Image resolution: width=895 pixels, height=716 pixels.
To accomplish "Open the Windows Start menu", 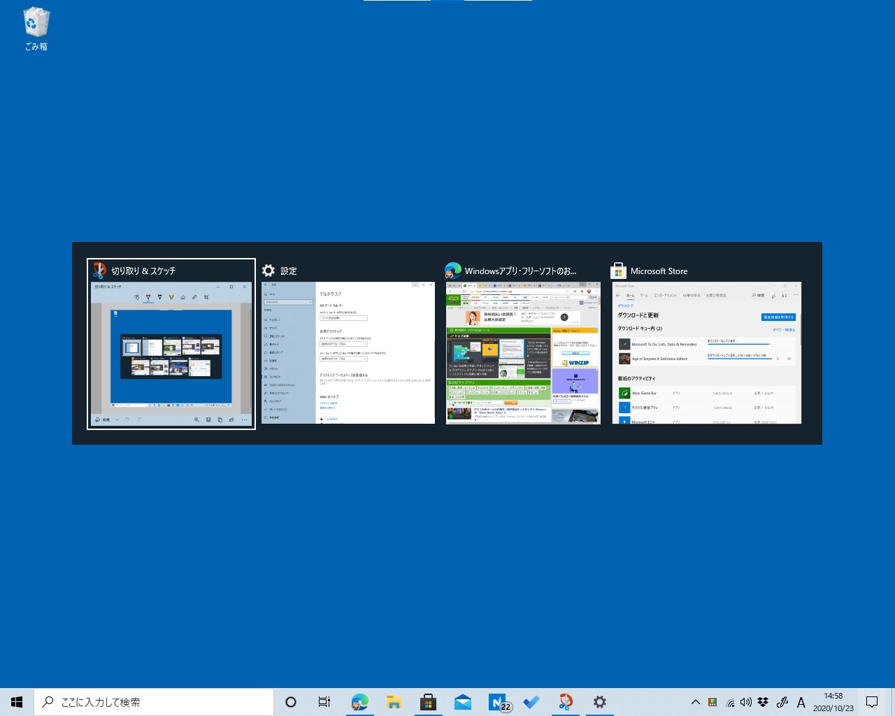I will [x=17, y=702].
